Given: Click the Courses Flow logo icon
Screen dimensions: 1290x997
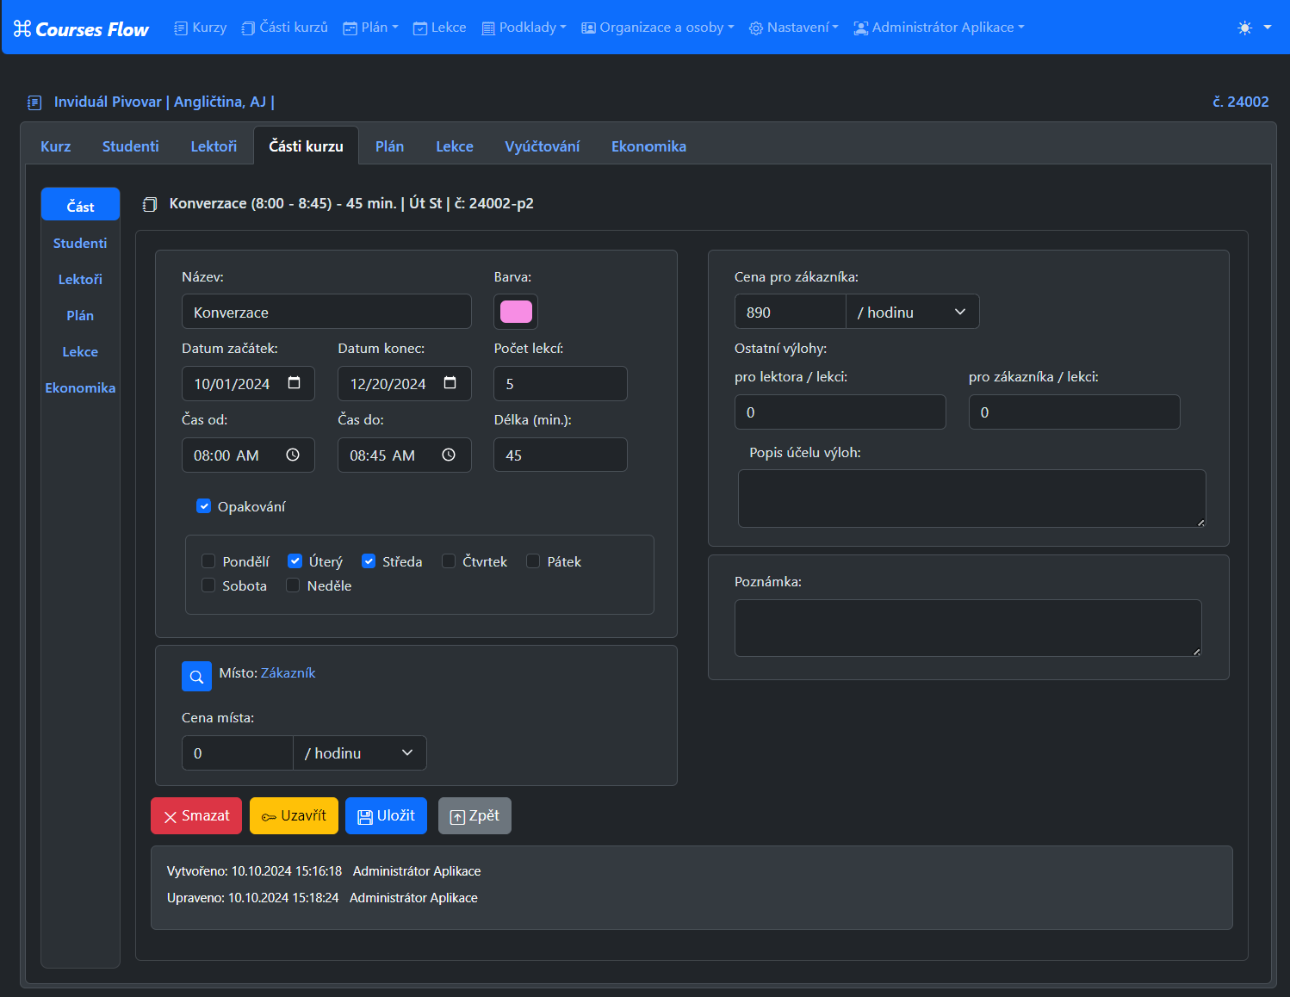Looking at the screenshot, I should click(x=22, y=28).
